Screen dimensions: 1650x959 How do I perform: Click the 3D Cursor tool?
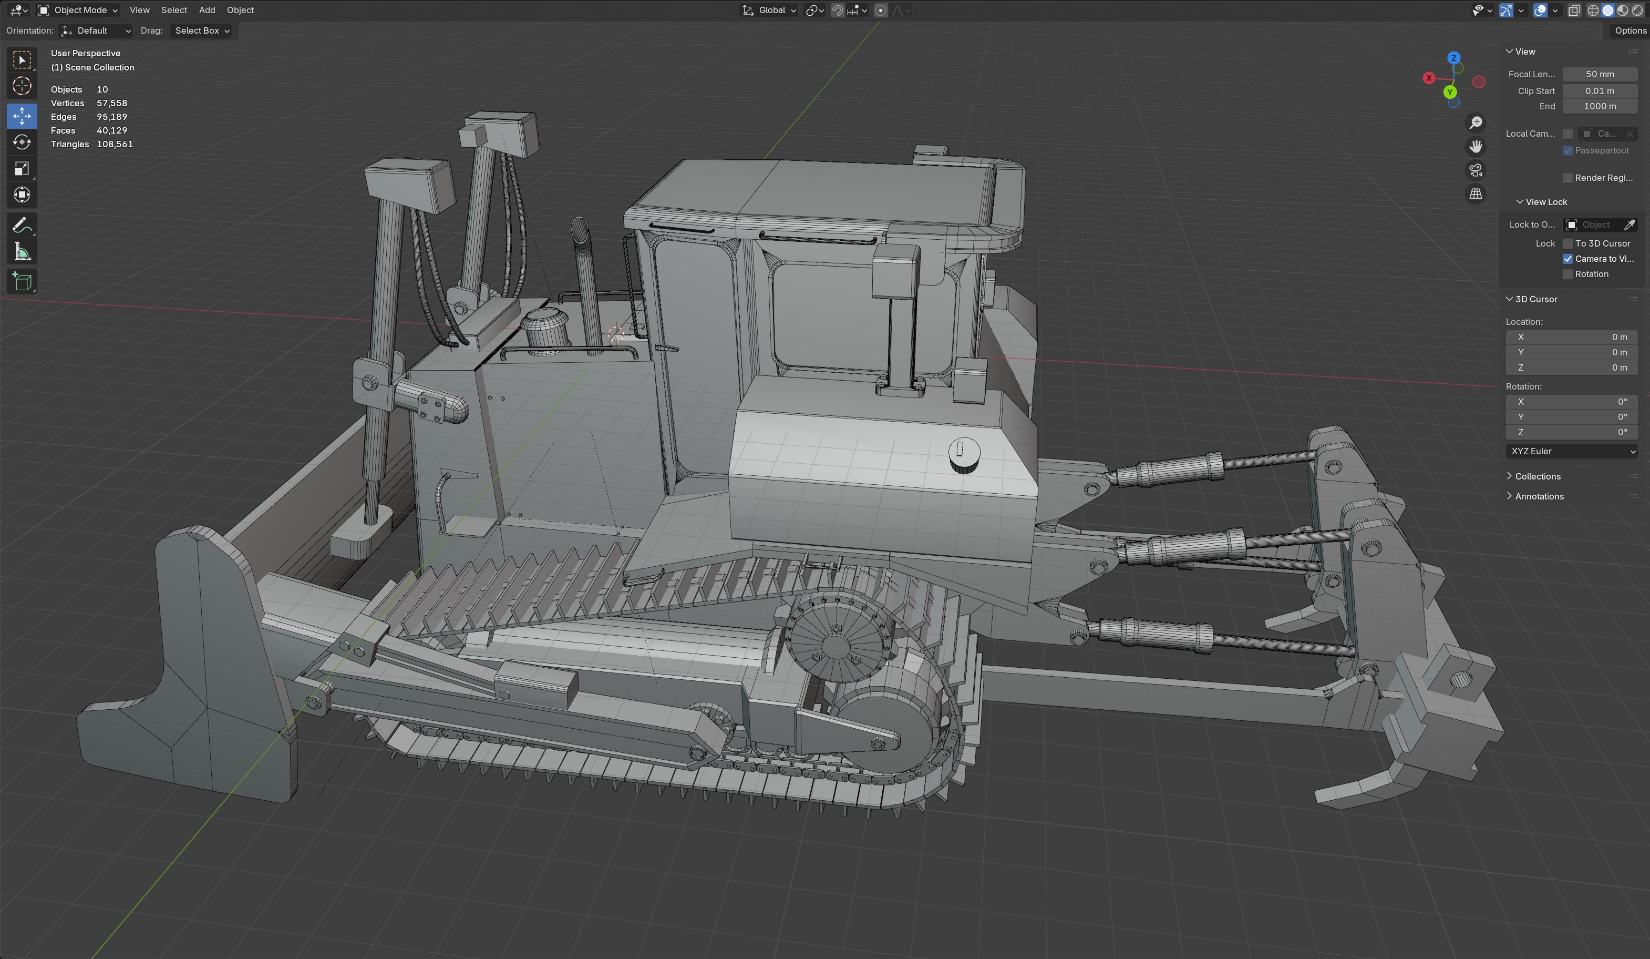22,86
